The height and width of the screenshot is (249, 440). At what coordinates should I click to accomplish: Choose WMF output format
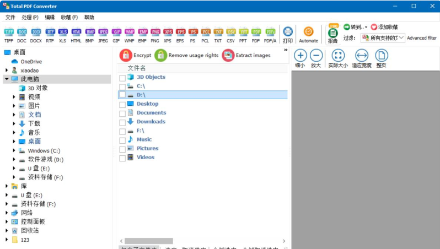pyautogui.click(x=130, y=35)
